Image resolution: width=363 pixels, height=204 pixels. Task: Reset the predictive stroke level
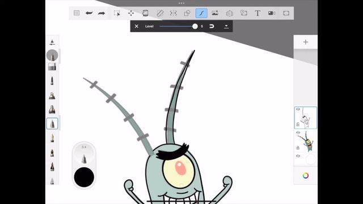212,26
